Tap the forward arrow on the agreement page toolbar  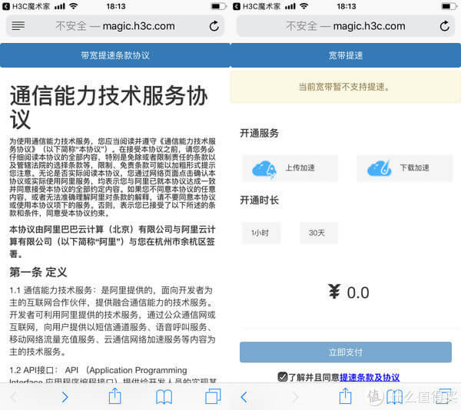tap(65, 396)
